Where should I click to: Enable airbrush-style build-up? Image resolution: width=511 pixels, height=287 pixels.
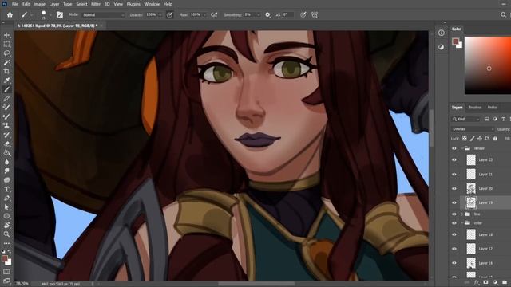click(x=214, y=14)
